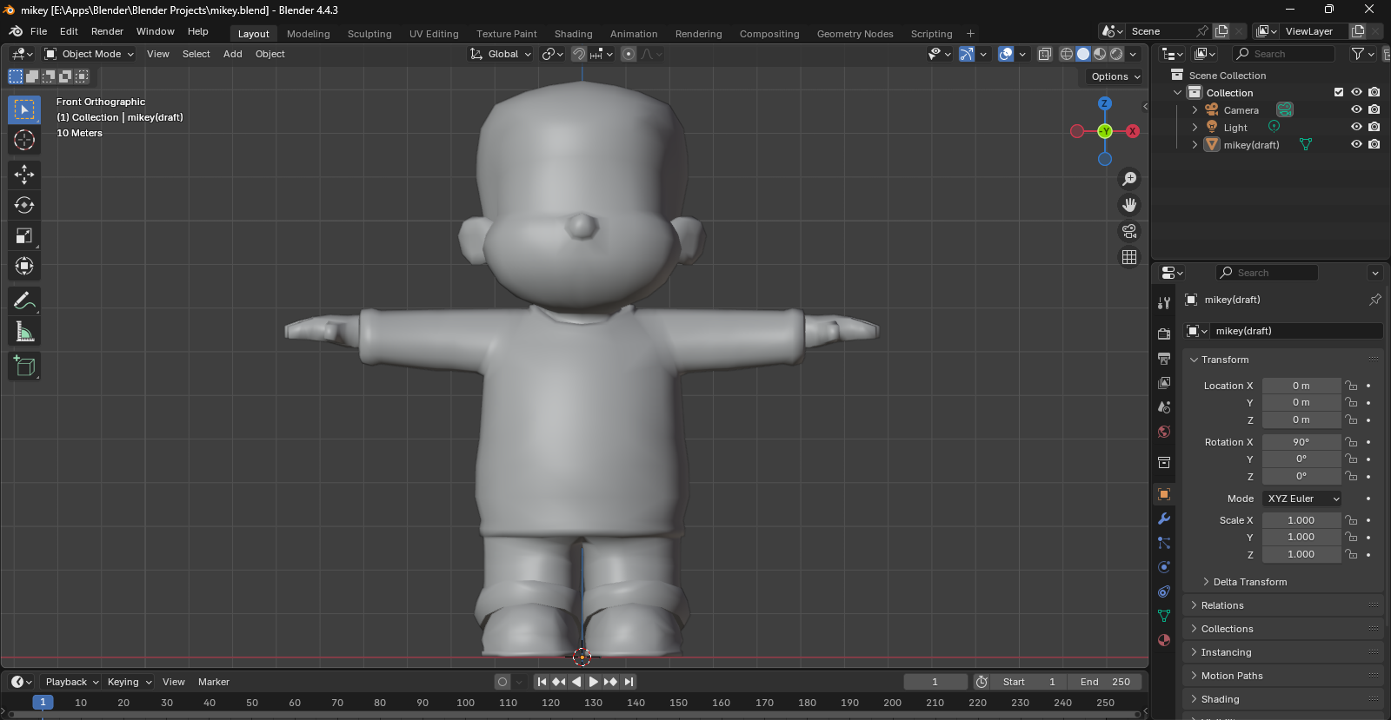Select the Select Box tool
Image resolution: width=1391 pixels, height=720 pixels.
(24, 109)
